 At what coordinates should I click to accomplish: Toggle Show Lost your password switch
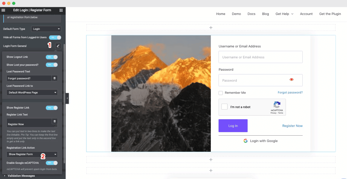[x=52, y=65]
